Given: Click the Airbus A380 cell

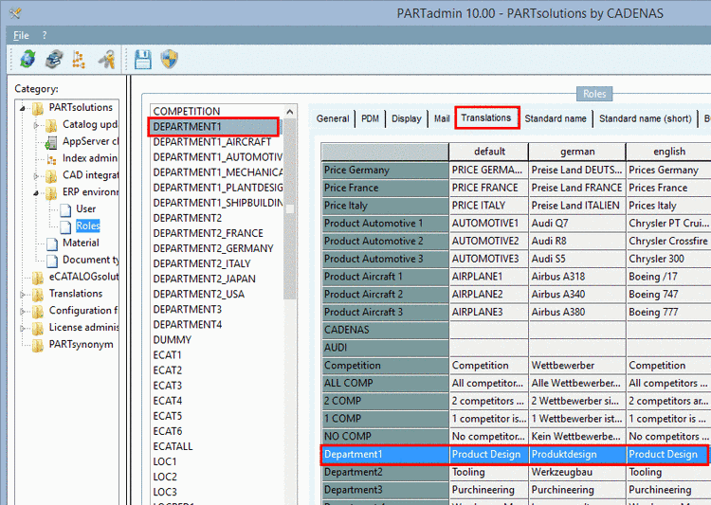Looking at the screenshot, I should coord(577,312).
